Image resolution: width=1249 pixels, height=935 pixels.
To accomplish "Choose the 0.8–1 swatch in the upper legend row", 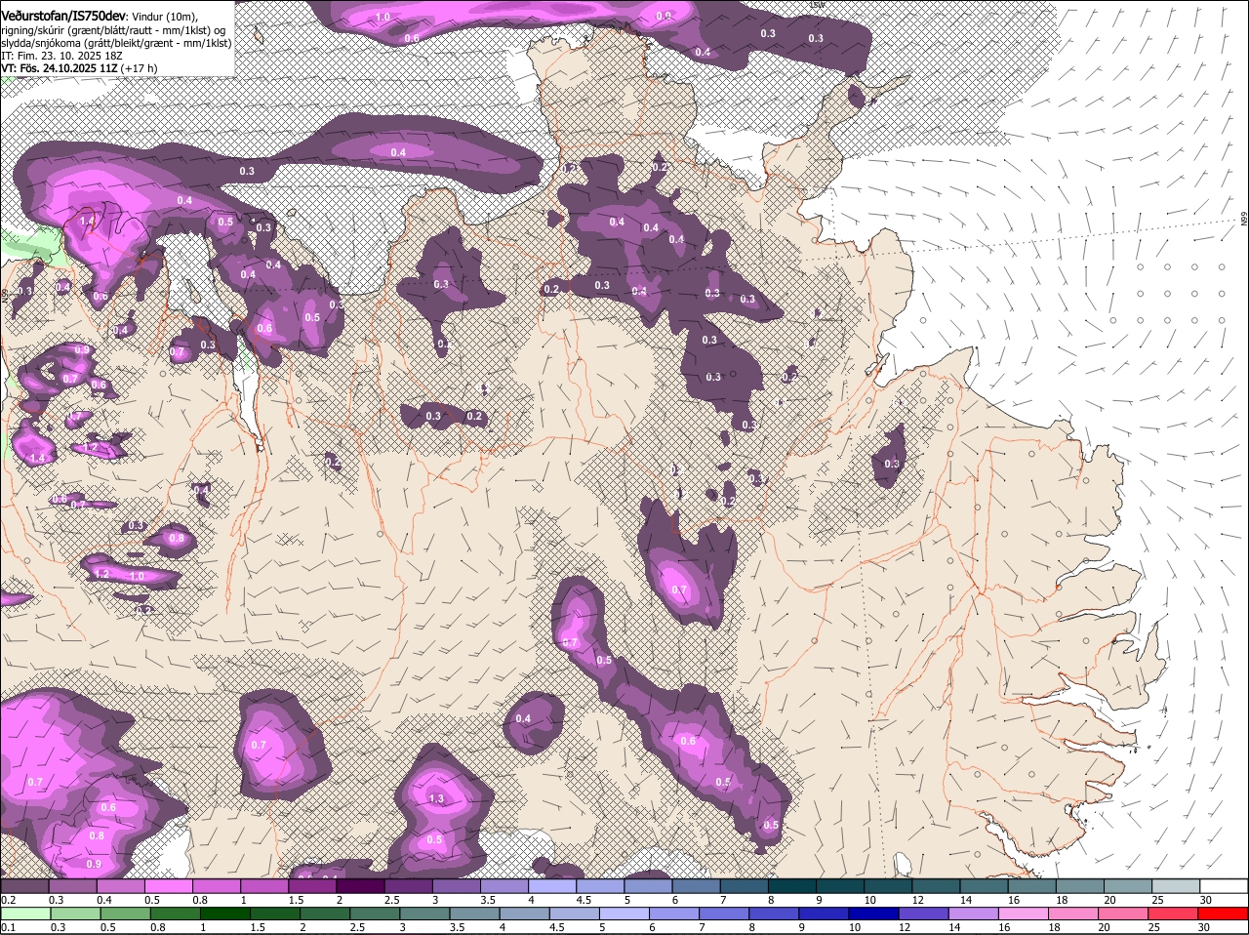I will [217, 886].
